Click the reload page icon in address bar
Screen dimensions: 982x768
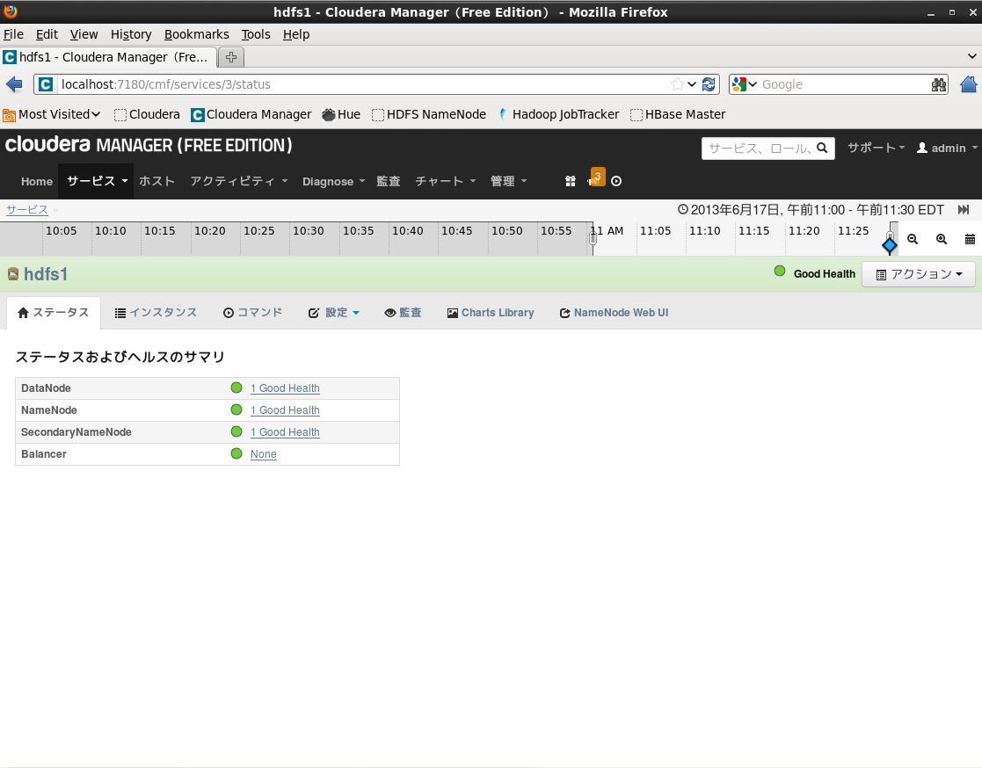pyautogui.click(x=709, y=84)
